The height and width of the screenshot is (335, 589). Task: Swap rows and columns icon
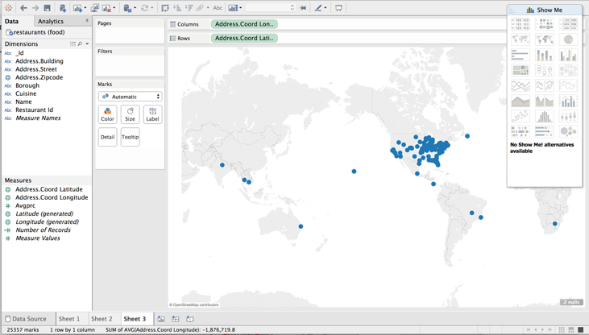(x=165, y=8)
